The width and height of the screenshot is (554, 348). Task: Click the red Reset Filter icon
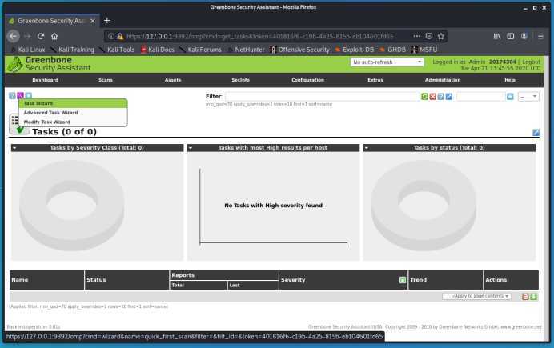pyautogui.click(x=432, y=96)
